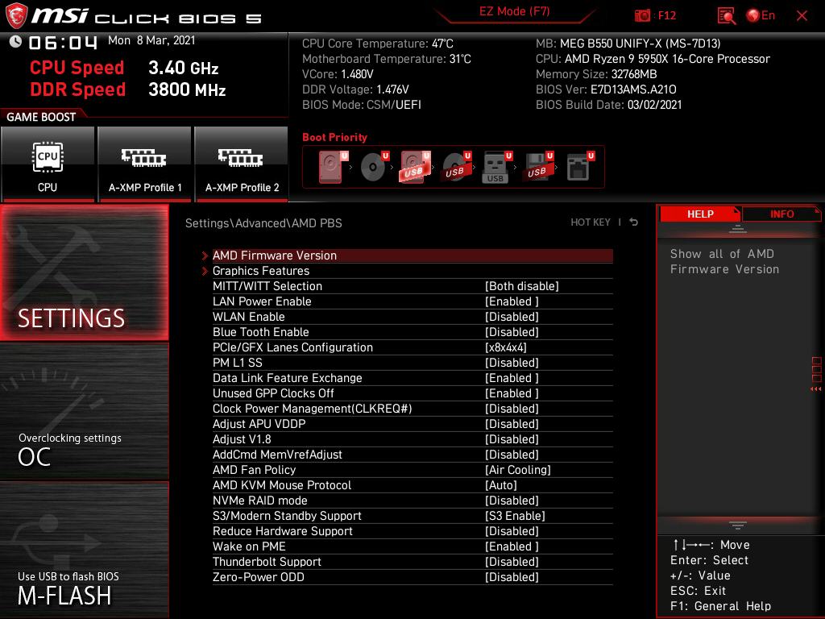This screenshot has width=825, height=619.
Task: Toggle Blue Tooth Enable setting
Action: 412,331
